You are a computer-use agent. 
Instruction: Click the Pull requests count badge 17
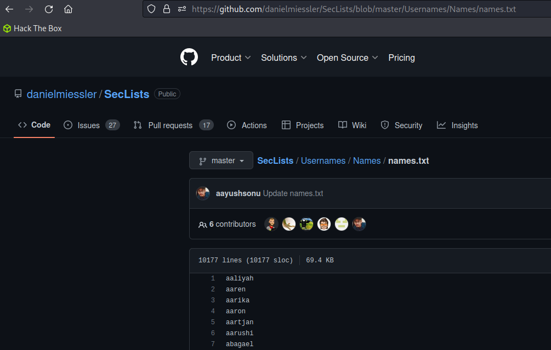pyautogui.click(x=206, y=125)
